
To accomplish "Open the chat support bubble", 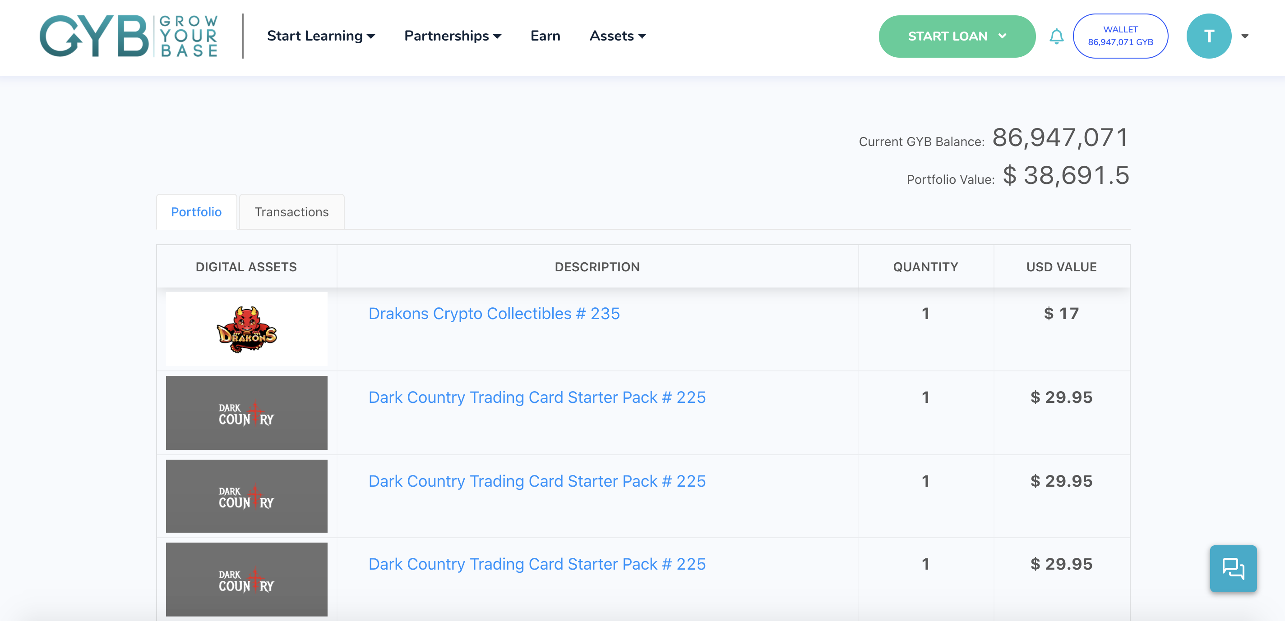I will click(1233, 569).
